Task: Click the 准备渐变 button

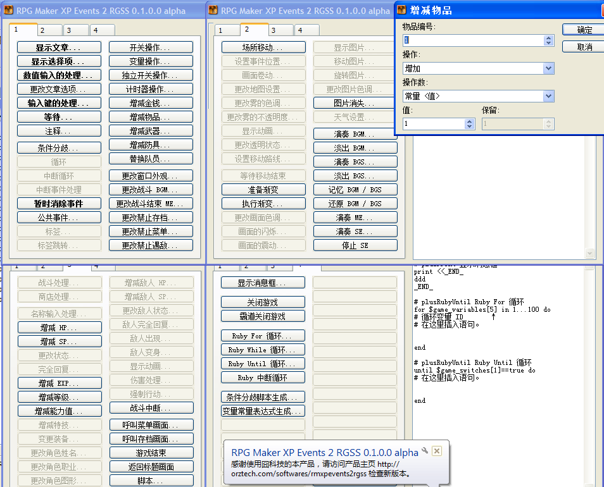Action: [x=263, y=190]
